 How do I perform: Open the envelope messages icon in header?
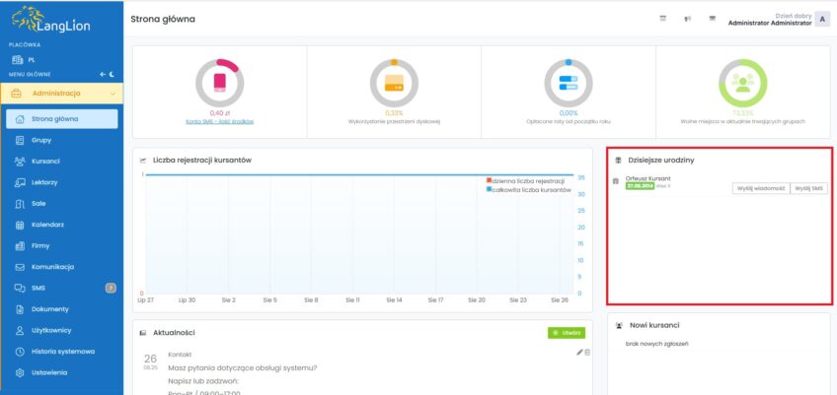point(712,19)
